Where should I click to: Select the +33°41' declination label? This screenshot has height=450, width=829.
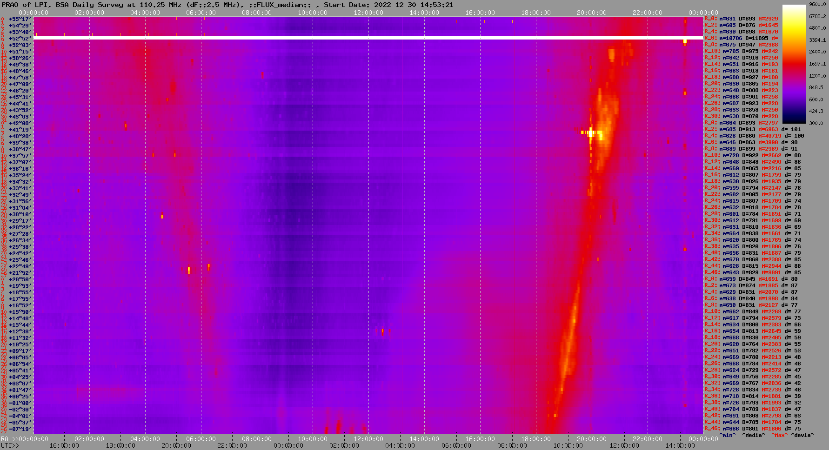click(20, 188)
